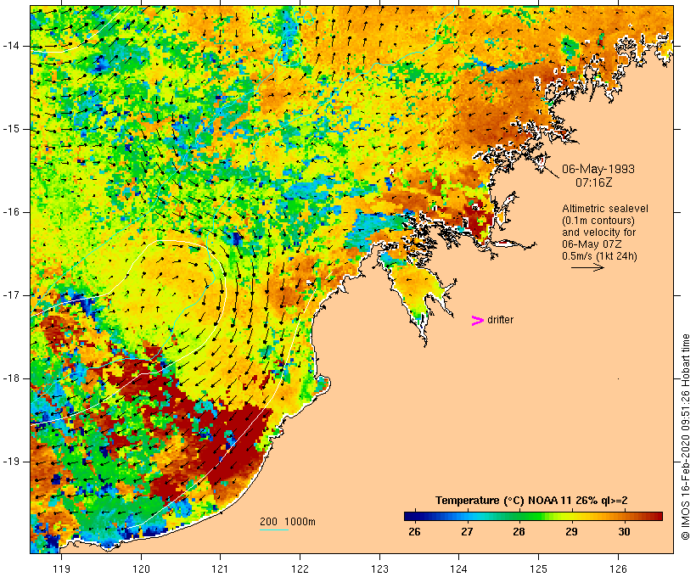This screenshot has height=577, width=696.
Task: Click the color bar label '29'
Action: [572, 531]
